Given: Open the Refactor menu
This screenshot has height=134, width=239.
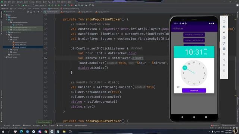Looking at the screenshot, I should point(38,2).
